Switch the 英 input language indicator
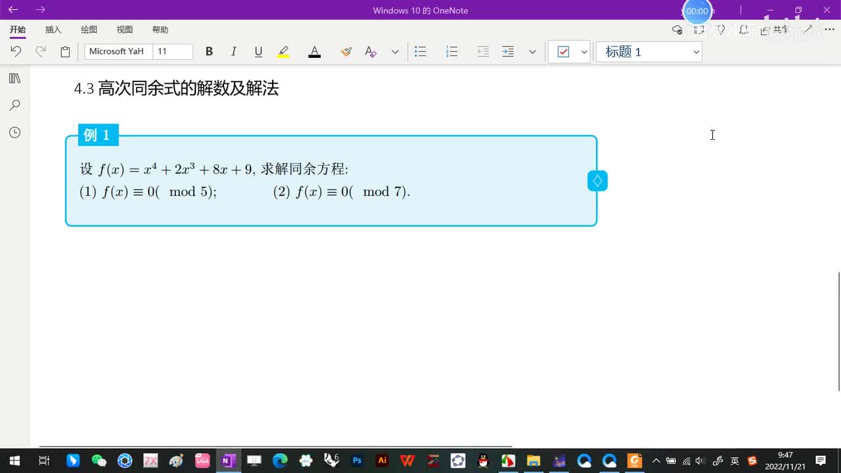Viewport: 841px width, 473px height. [735, 461]
